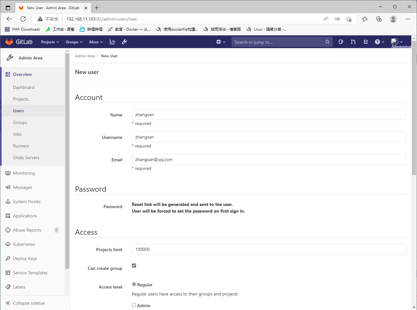Click the not secure warning icon
Image resolution: width=417 pixels, height=310 pixels.
click(x=40, y=19)
